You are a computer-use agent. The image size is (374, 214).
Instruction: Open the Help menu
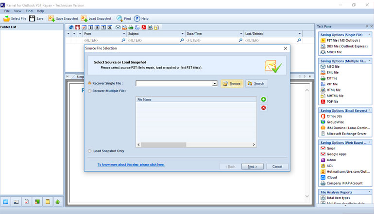[40, 11]
